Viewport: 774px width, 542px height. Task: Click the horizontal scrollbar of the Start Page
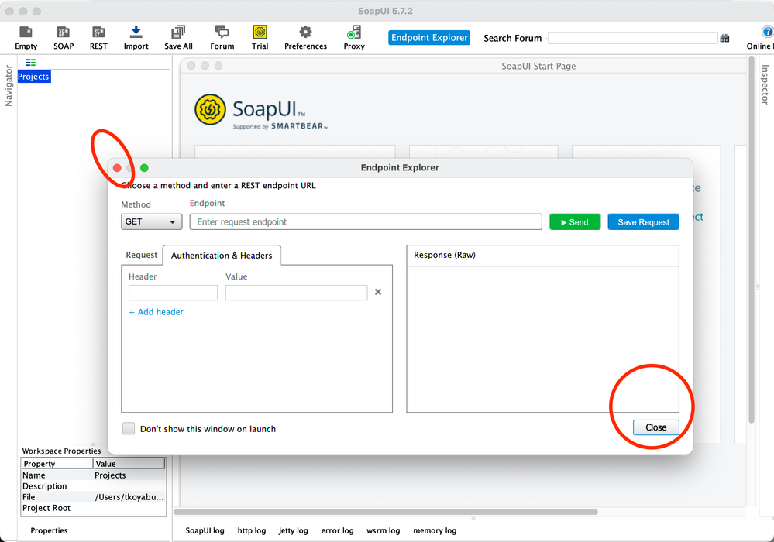click(x=386, y=512)
